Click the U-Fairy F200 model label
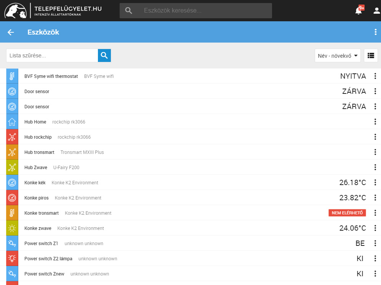This screenshot has height=285, width=381. [x=66, y=168]
